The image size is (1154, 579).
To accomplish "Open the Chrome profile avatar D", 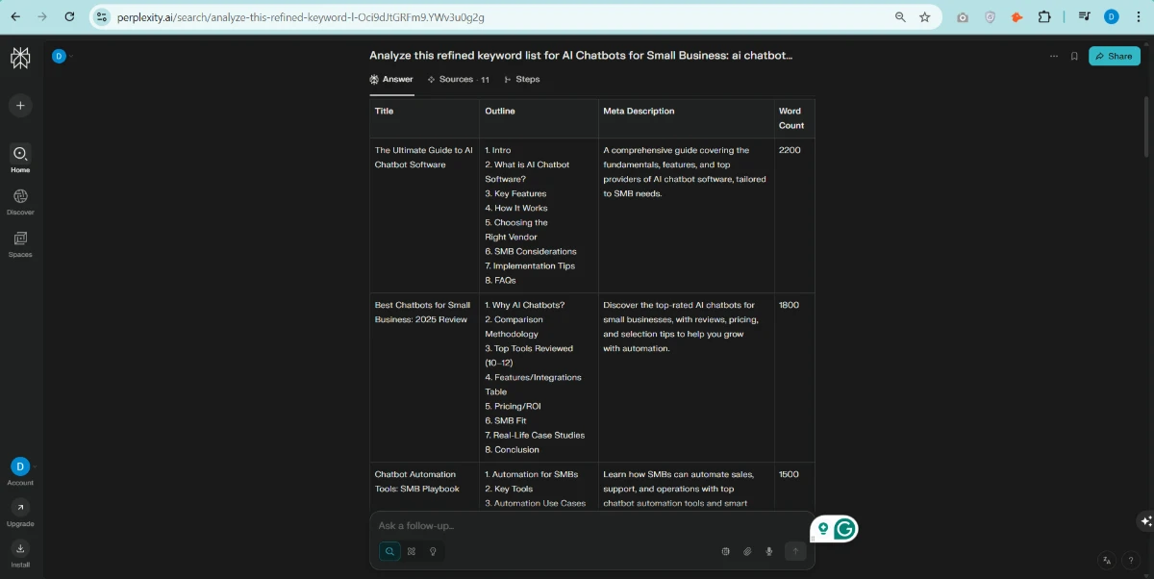I will [x=1112, y=16].
